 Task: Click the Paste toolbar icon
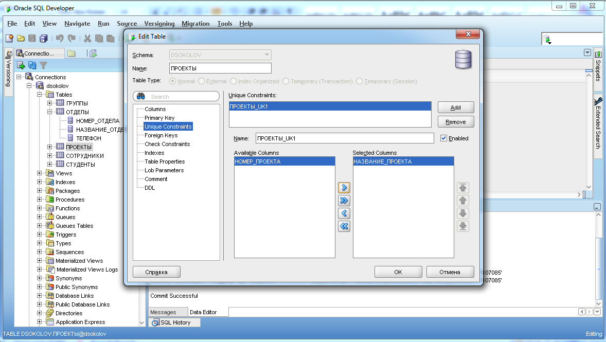[x=111, y=38]
